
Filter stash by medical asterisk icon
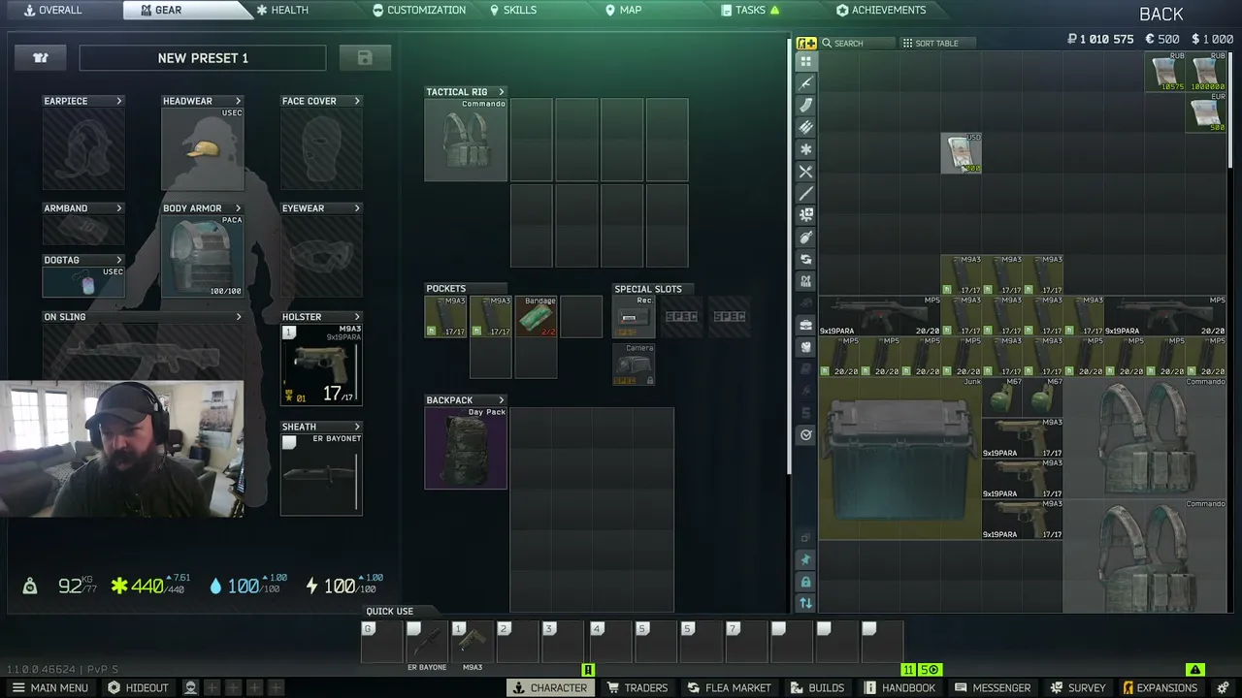point(805,149)
